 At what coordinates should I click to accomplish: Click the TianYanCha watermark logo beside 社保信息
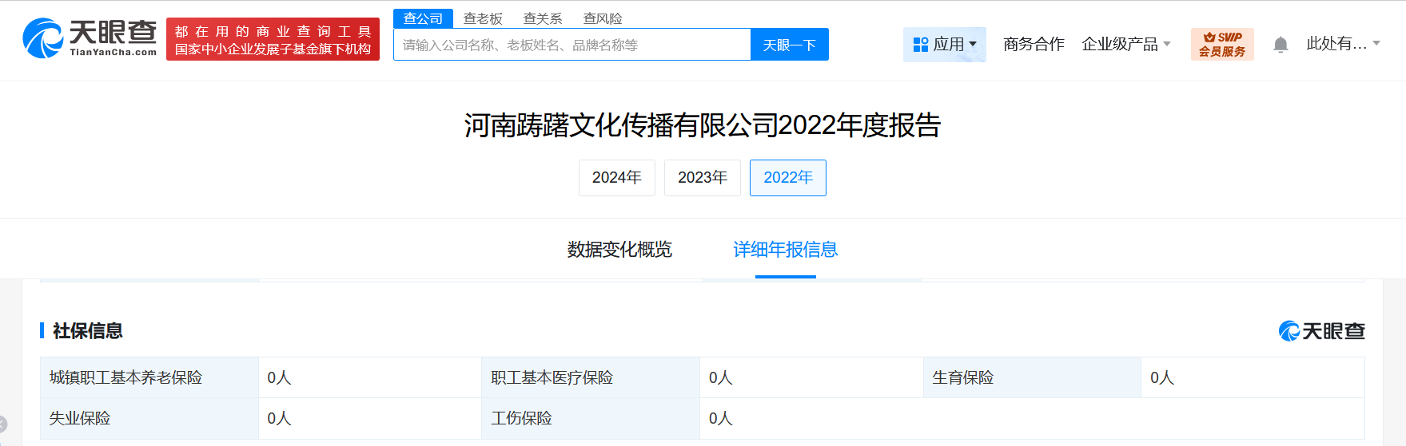tap(1321, 331)
